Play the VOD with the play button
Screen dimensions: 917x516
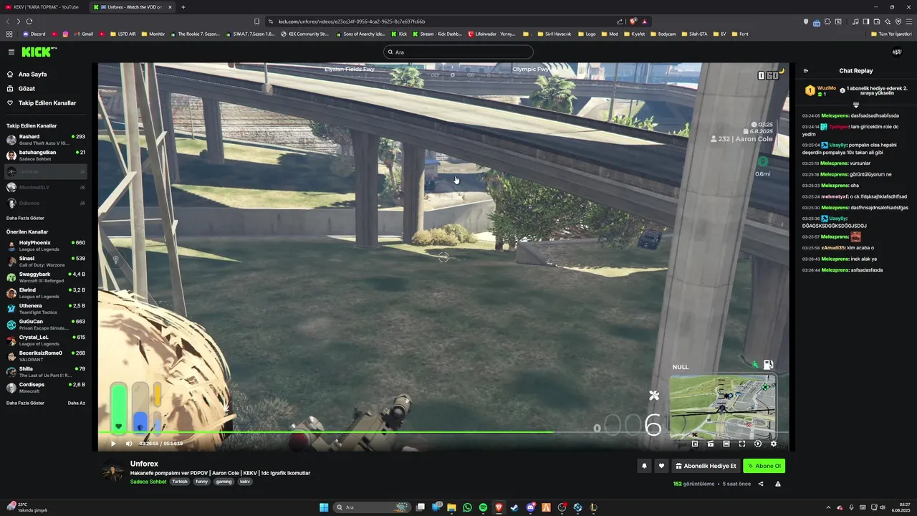[x=113, y=444]
